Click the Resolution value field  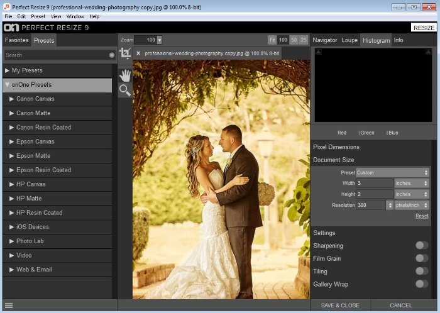point(371,205)
